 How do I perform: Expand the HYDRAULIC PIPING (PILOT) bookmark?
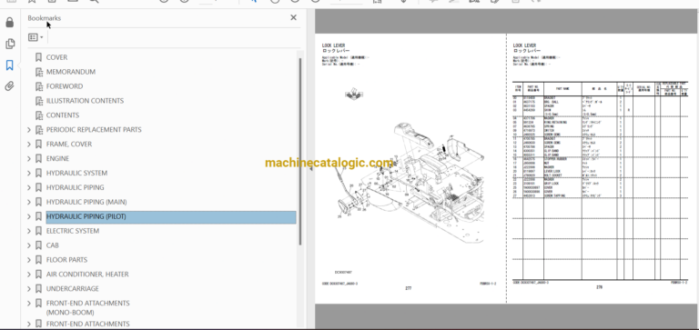(x=29, y=216)
